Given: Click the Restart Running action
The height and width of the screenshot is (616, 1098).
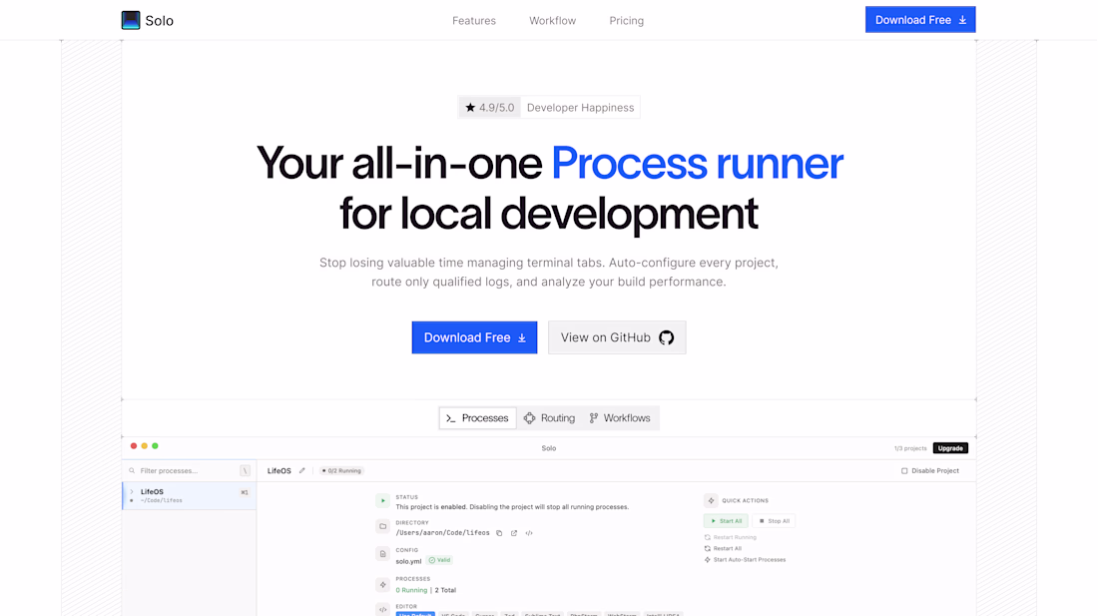Looking at the screenshot, I should tap(731, 537).
